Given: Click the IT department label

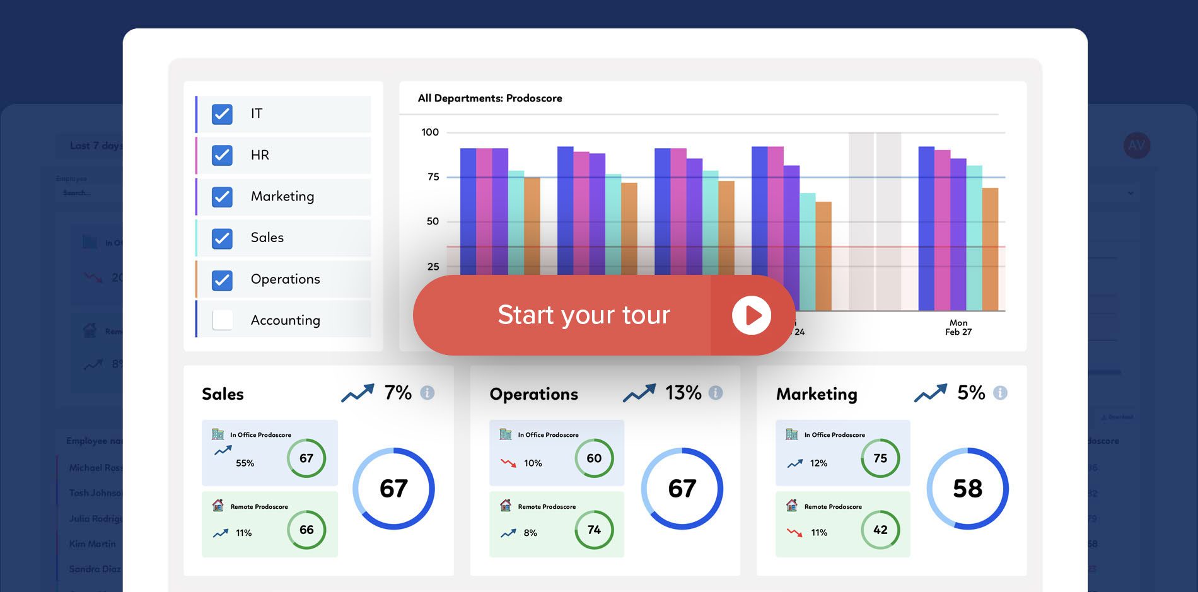Looking at the screenshot, I should 257,113.
